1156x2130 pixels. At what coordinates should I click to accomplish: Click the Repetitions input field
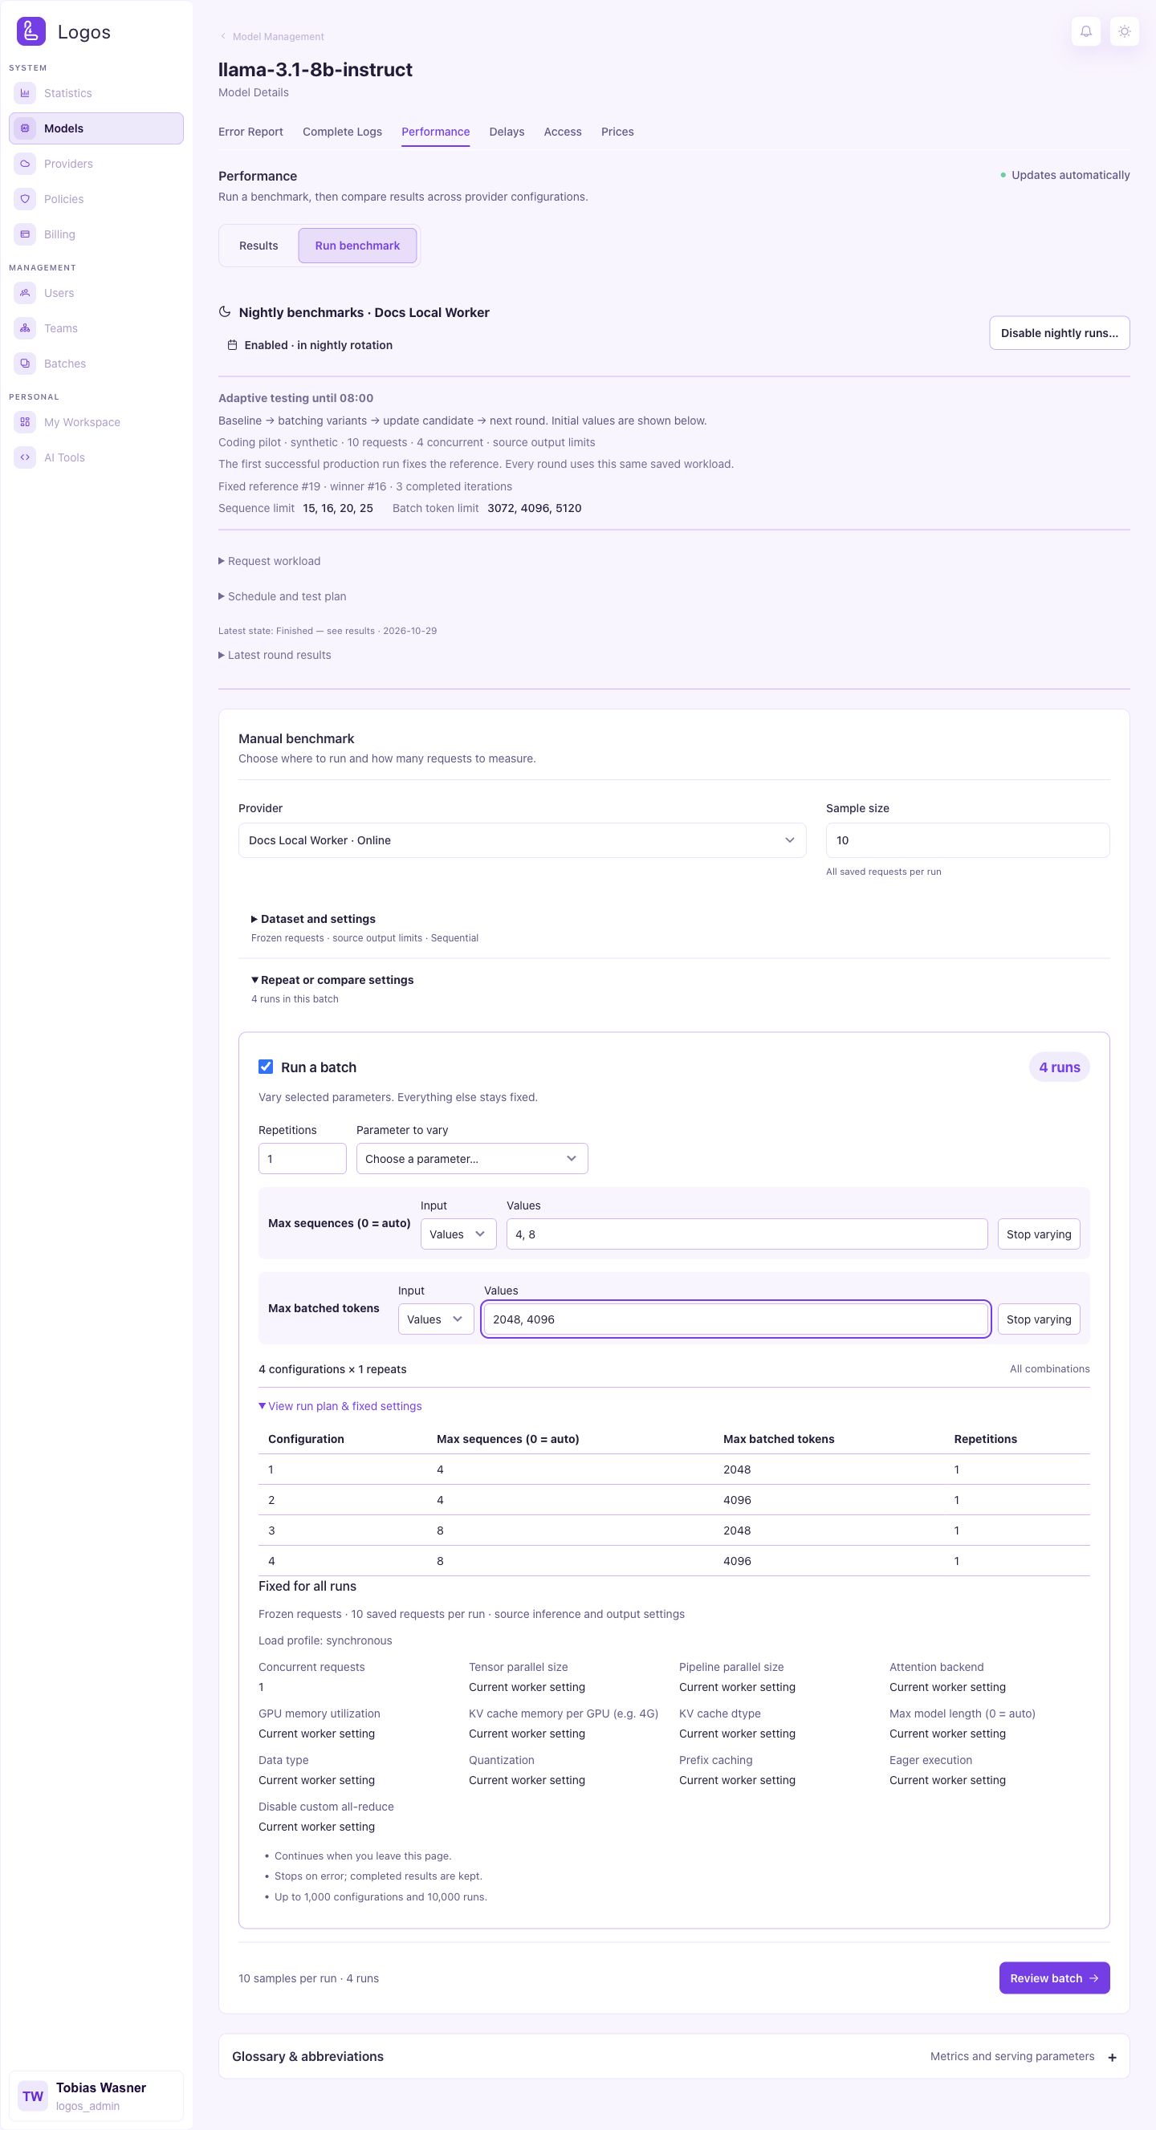(303, 1158)
